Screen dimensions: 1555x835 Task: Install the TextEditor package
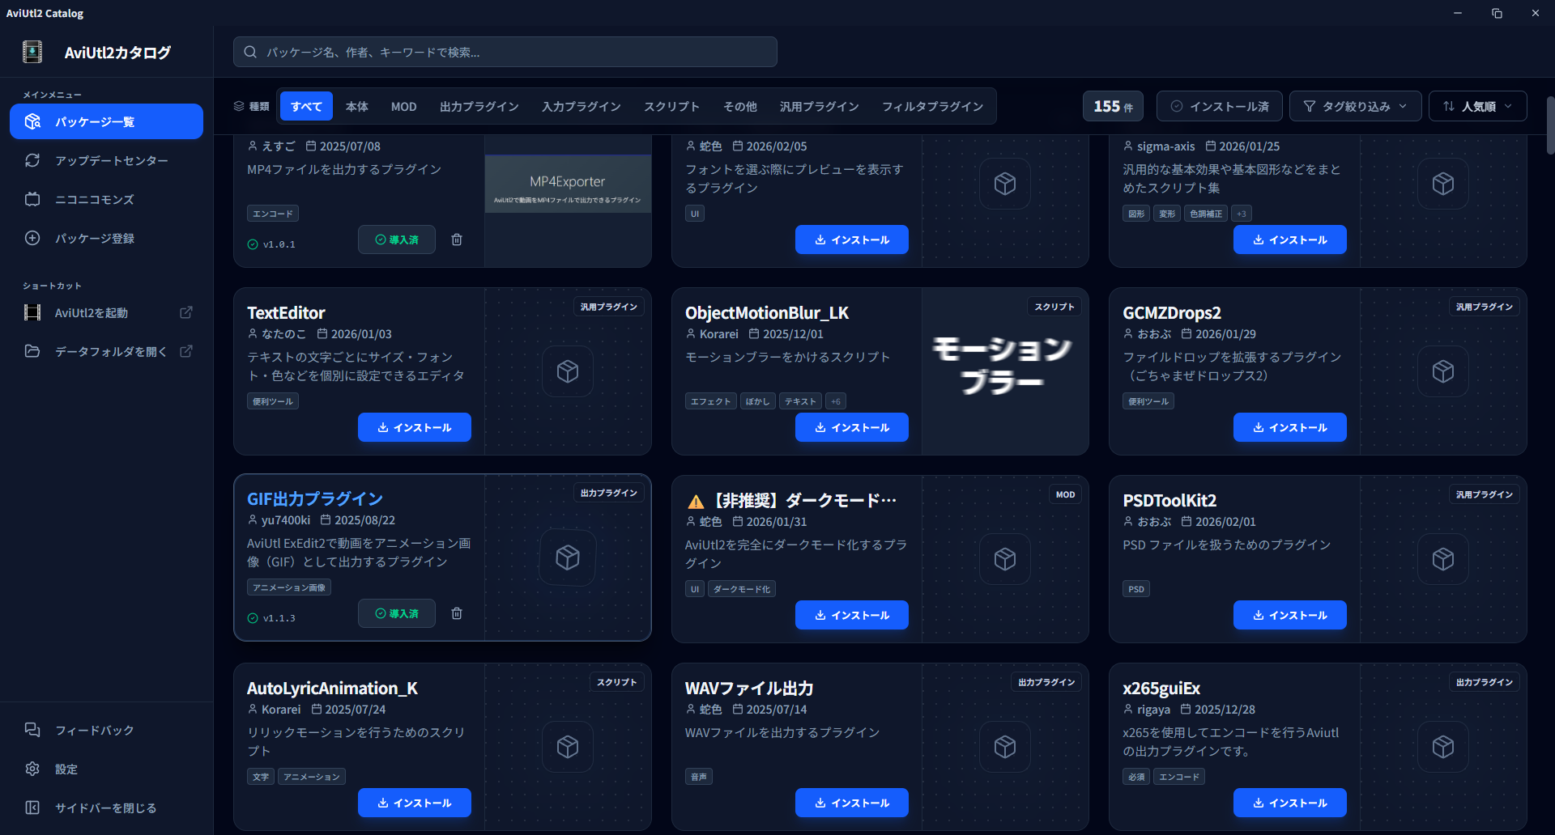pos(415,427)
